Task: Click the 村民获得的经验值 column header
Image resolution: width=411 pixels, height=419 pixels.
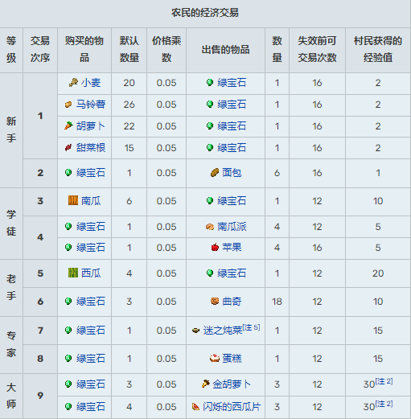Action: click(378, 49)
